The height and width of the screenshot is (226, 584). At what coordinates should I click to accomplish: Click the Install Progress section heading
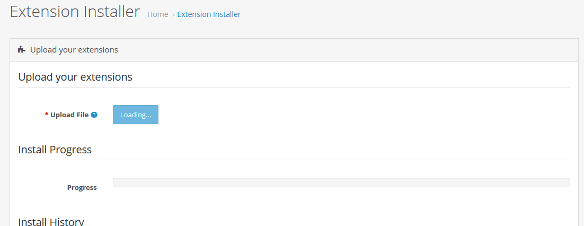[x=55, y=150]
